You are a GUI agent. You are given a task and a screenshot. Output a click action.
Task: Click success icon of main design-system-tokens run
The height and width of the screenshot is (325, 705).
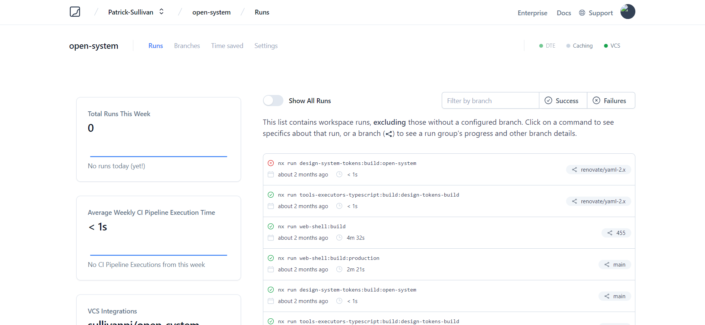pos(271,290)
